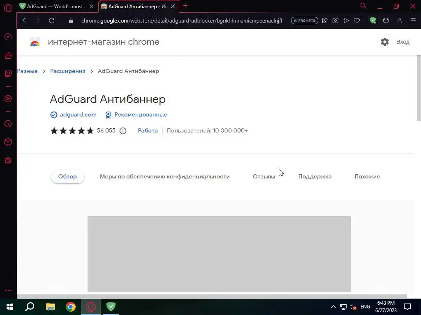The width and height of the screenshot is (421, 315).
Task: Search tabs using the magnifier icon
Action: (363, 6)
